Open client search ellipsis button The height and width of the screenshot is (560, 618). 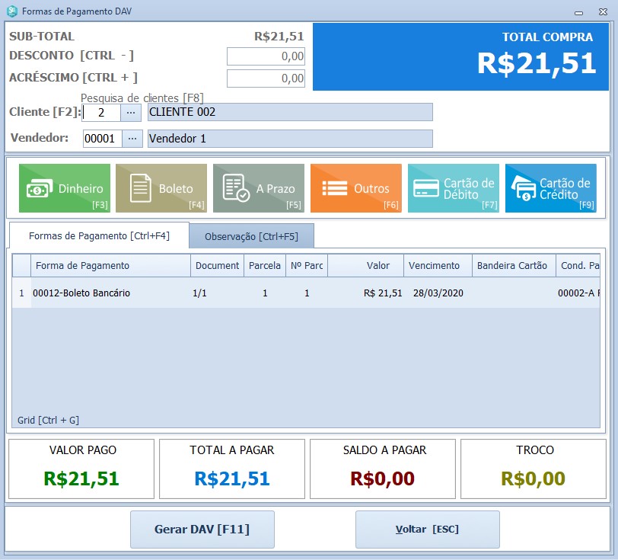(132, 113)
